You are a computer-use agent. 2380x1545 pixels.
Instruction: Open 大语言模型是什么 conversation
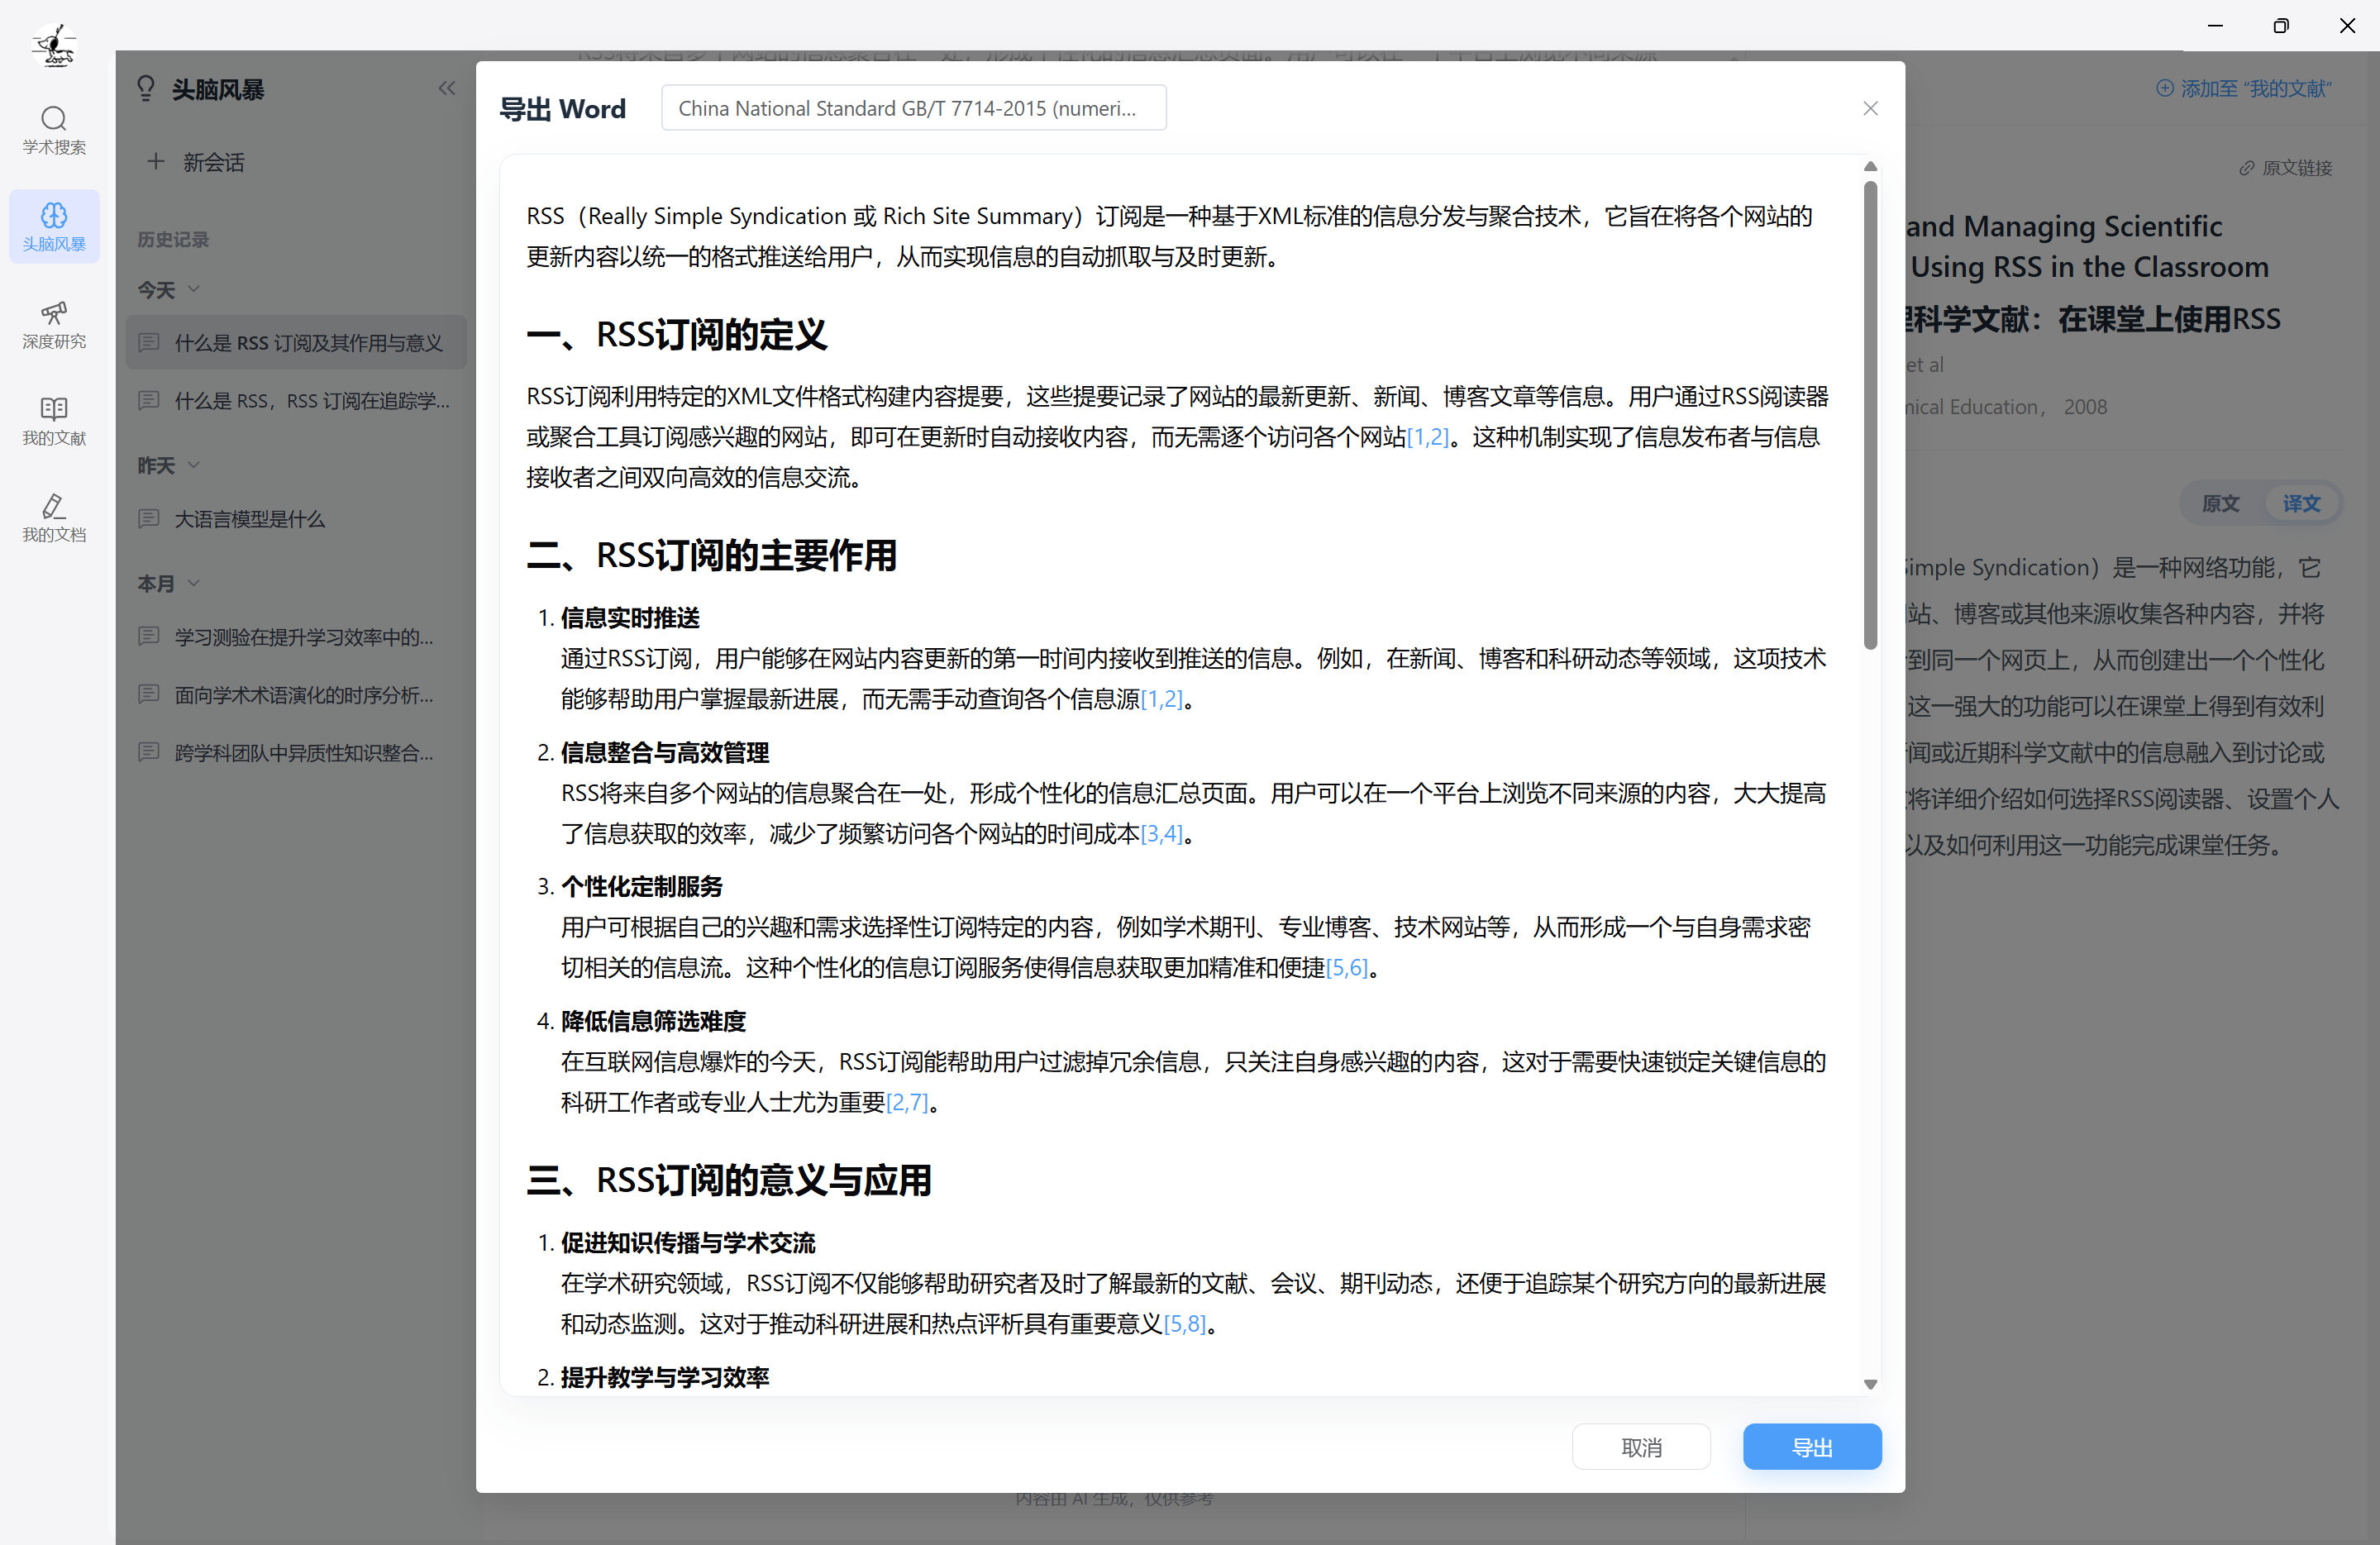click(x=250, y=519)
